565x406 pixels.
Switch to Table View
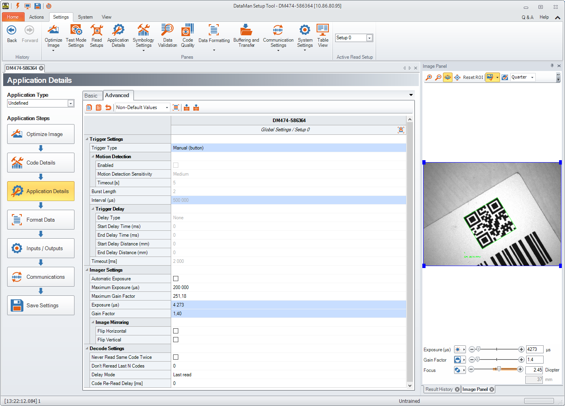click(323, 36)
